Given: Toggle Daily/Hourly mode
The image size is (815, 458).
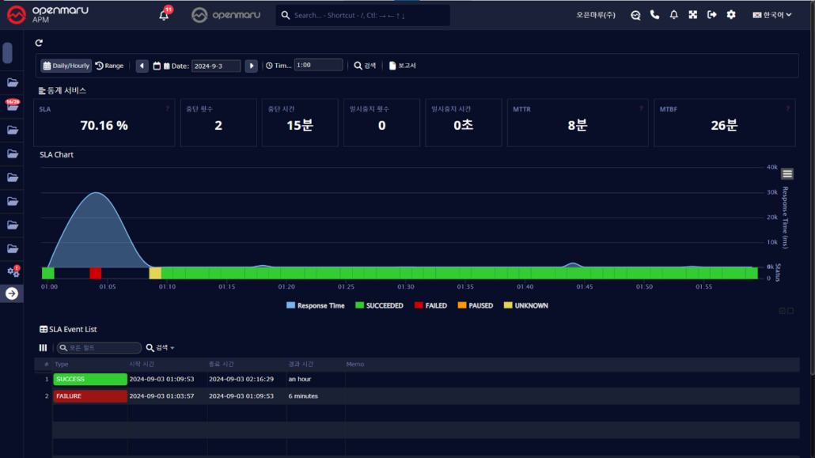Looking at the screenshot, I should click(x=66, y=66).
